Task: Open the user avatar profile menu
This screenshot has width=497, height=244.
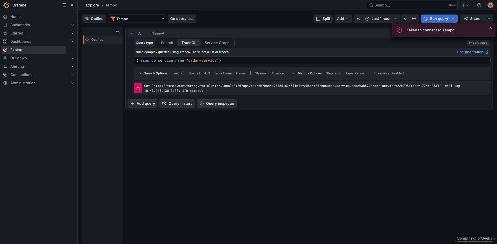Action: point(490,5)
